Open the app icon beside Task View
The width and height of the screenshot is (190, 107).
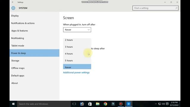(x=82, y=104)
